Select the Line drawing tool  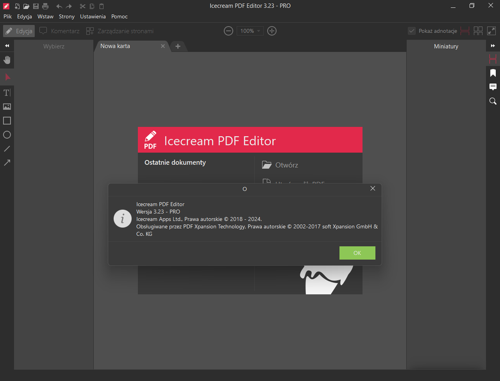point(7,149)
